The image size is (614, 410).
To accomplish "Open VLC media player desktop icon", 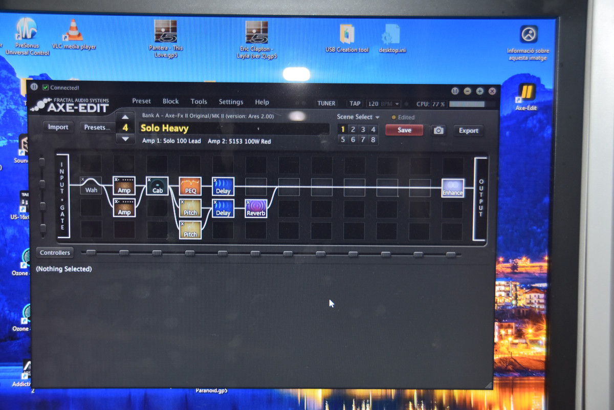I will pyautogui.click(x=74, y=34).
